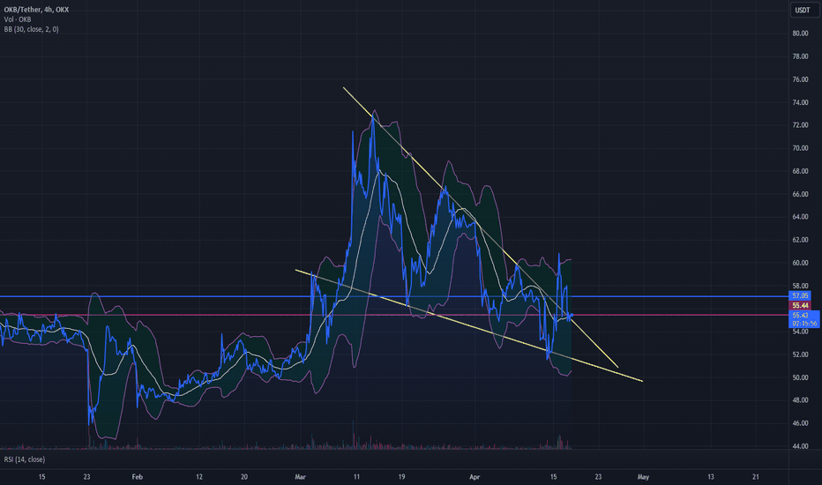The height and width of the screenshot is (485, 822).
Task: Click the blue 57.05 price label
Action: point(800,295)
